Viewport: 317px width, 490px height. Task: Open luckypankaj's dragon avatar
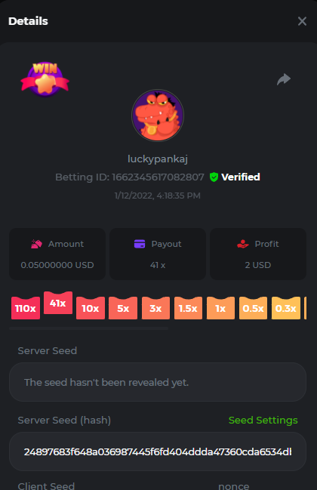pyautogui.click(x=158, y=116)
